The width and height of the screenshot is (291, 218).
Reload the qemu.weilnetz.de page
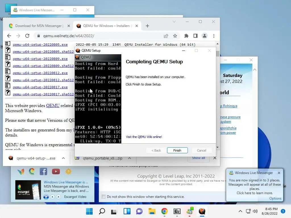point(27,36)
